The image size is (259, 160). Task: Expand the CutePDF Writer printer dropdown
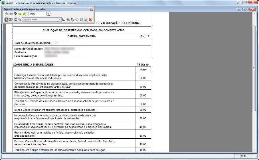pyautogui.click(x=60, y=20)
